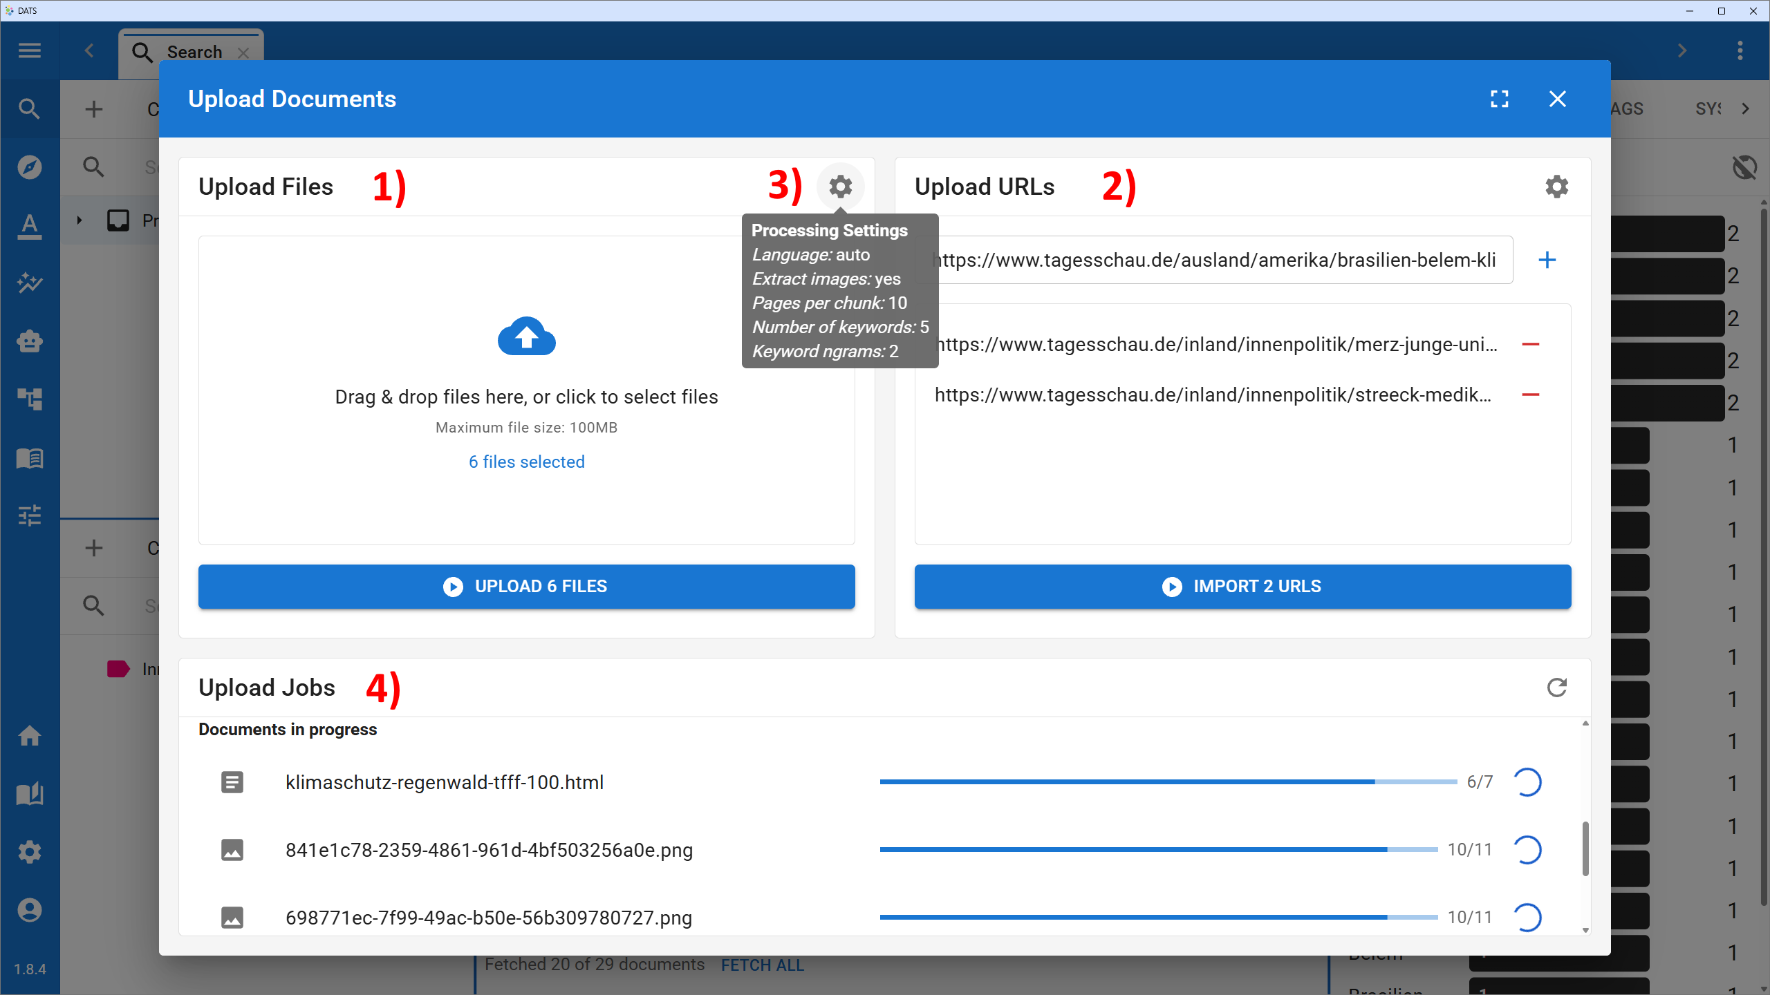Navigate back with the left chevron
Screen dimensions: 1770x995
coord(89,50)
